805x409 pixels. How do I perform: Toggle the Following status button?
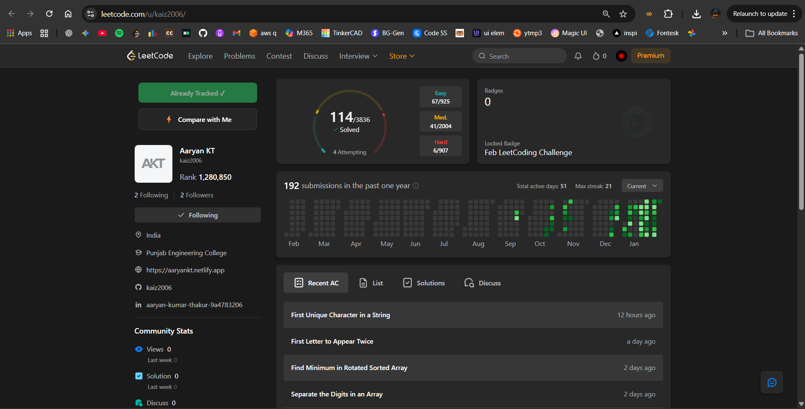[x=198, y=215]
